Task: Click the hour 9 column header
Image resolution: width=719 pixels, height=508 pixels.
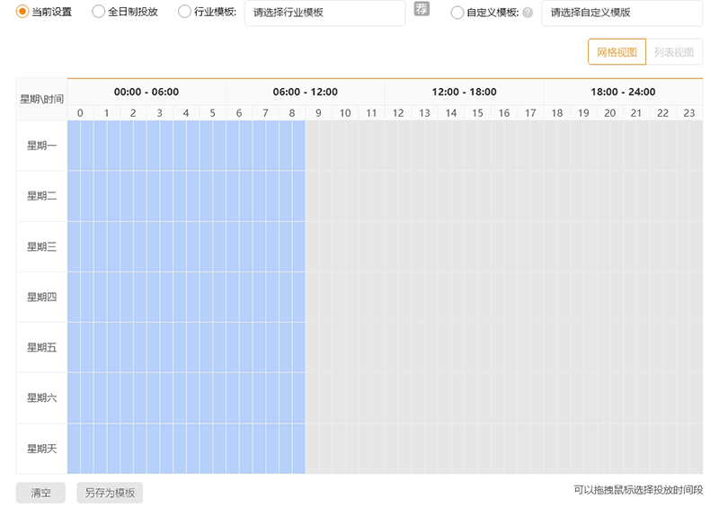Action: (x=318, y=112)
